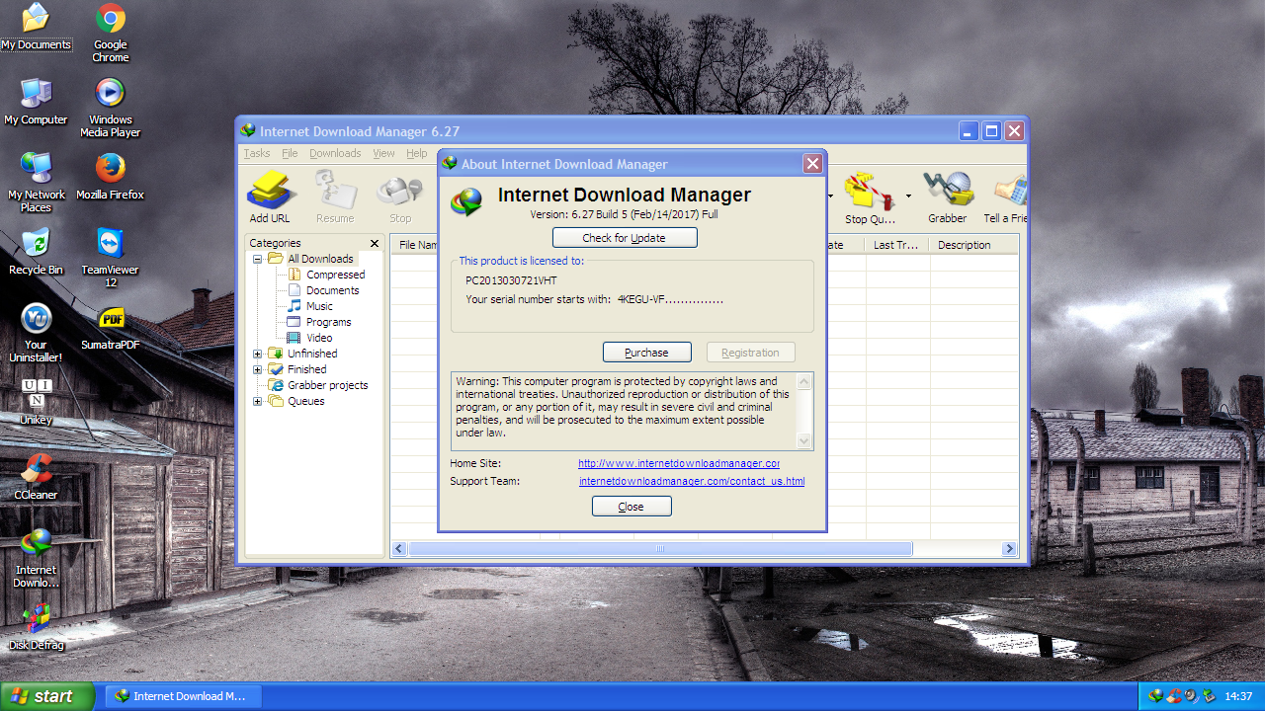Click the Close button in About dialog
The width and height of the screenshot is (1265, 711).
click(632, 507)
